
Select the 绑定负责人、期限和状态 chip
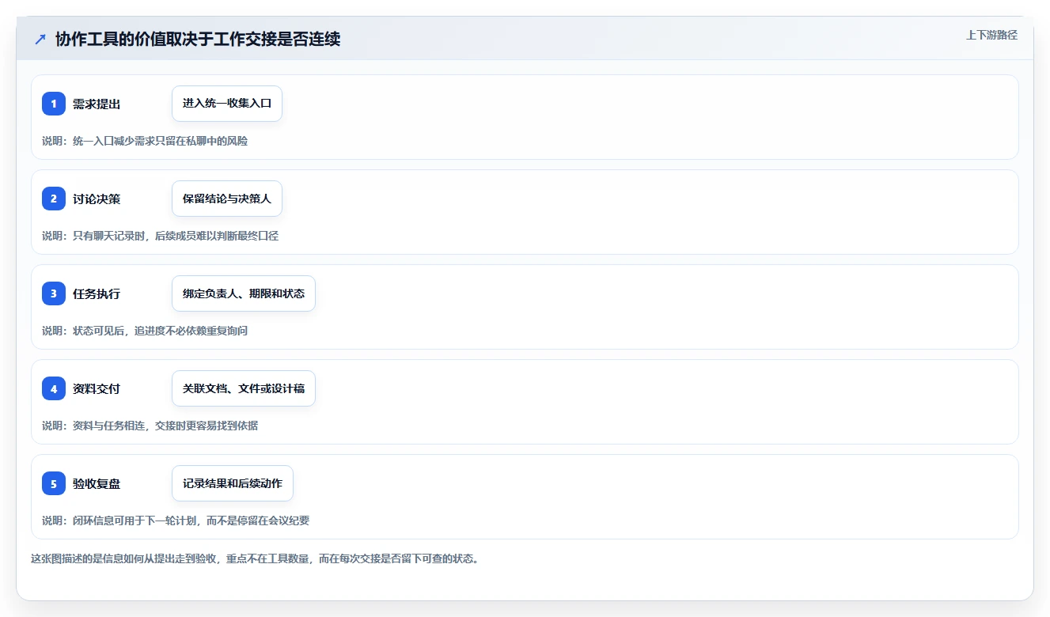(244, 293)
